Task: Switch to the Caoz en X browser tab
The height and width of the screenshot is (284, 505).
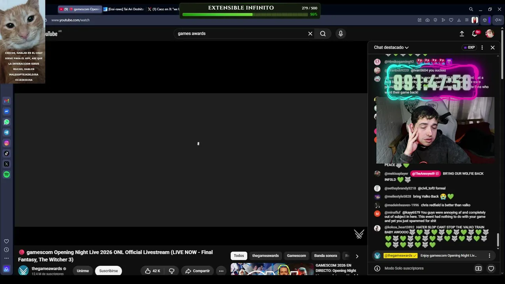Action: click(163, 9)
